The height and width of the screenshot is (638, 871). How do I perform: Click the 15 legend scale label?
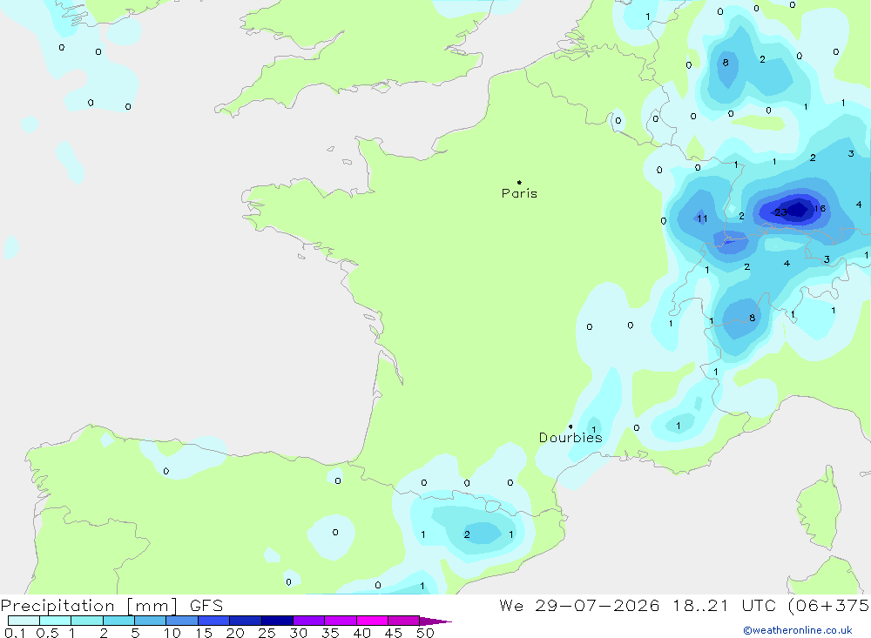(204, 633)
